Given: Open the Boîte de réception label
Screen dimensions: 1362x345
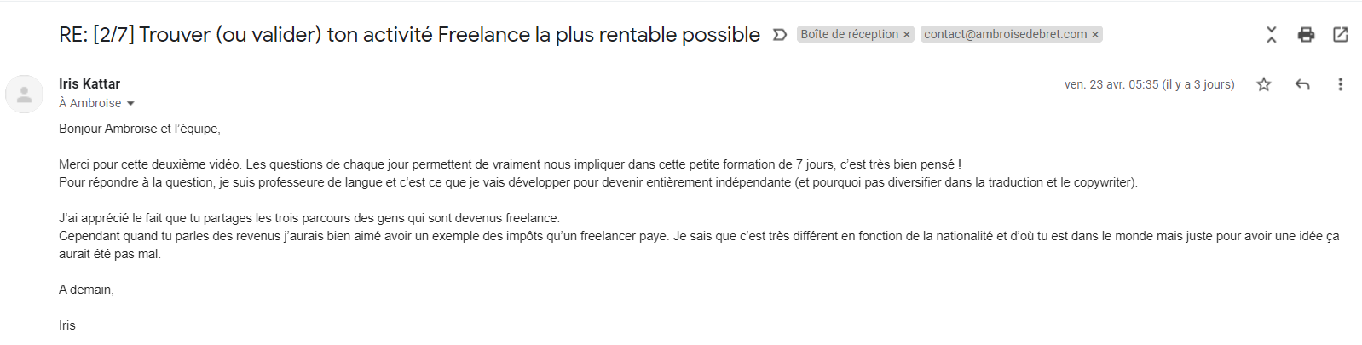Looking at the screenshot, I should coord(849,34).
